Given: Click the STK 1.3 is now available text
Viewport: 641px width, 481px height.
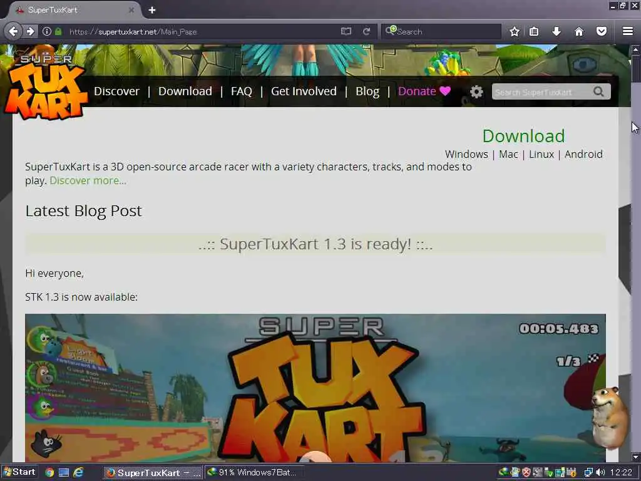Looking at the screenshot, I should [81, 297].
